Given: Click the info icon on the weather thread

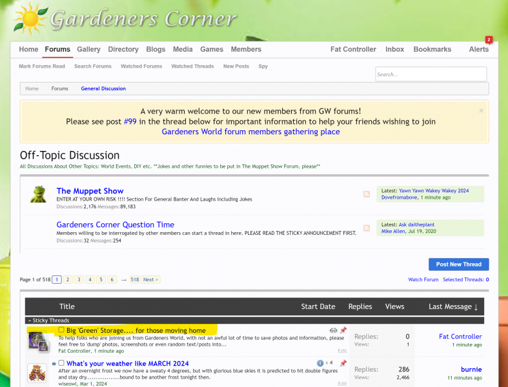Looking at the screenshot, I should pos(320,363).
